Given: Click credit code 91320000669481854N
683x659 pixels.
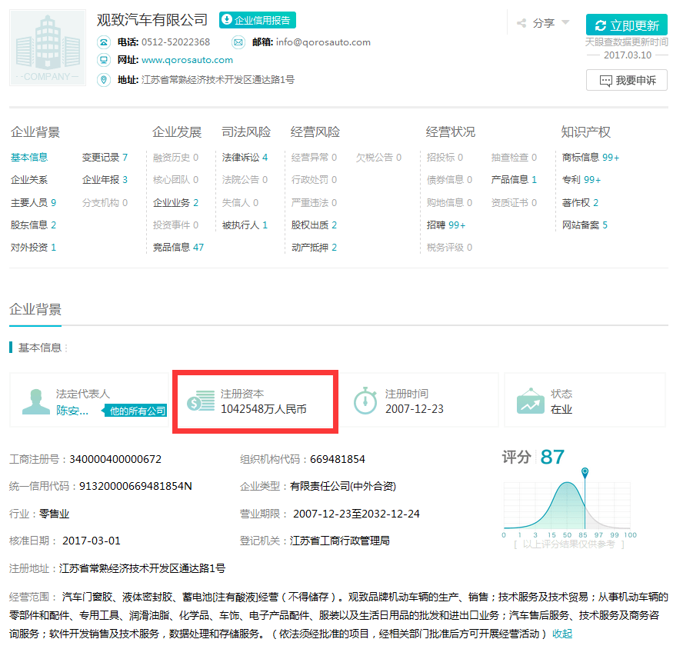Looking at the screenshot, I should pos(135,486).
